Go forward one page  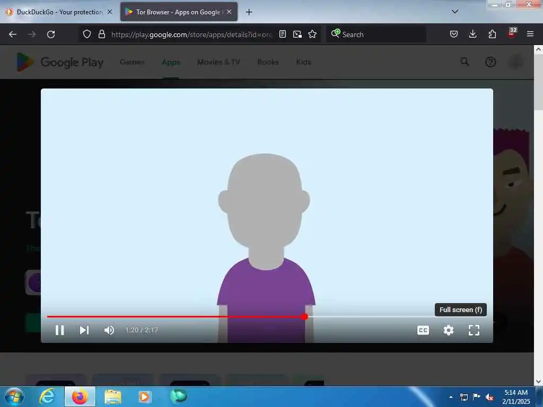[x=32, y=34]
